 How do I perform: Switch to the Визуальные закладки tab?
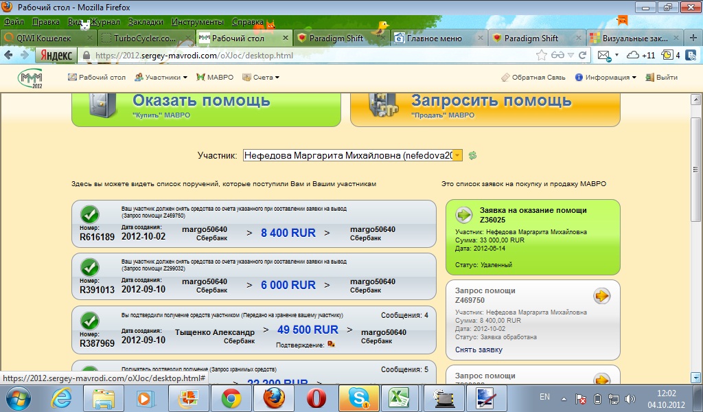[634, 38]
